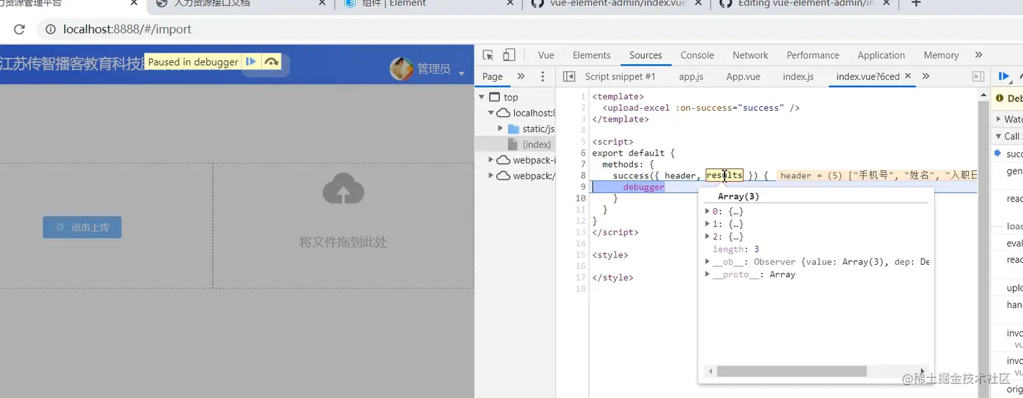
Task: Click the localhost:8888/#/import address bar
Action: point(127,29)
